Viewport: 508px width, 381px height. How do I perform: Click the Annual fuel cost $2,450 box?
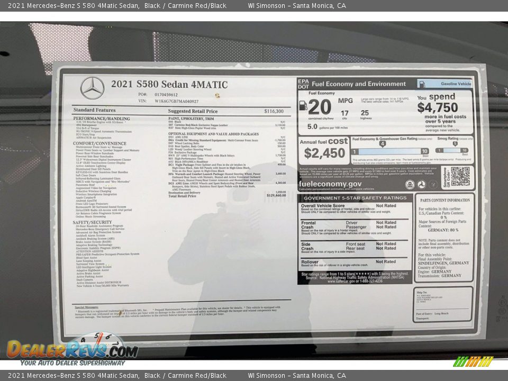pyautogui.click(x=323, y=149)
